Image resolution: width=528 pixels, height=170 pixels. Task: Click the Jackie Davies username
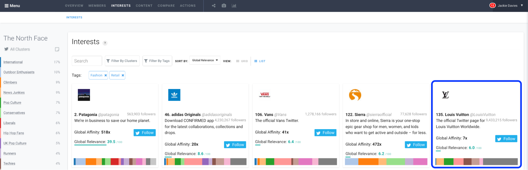[507, 6]
